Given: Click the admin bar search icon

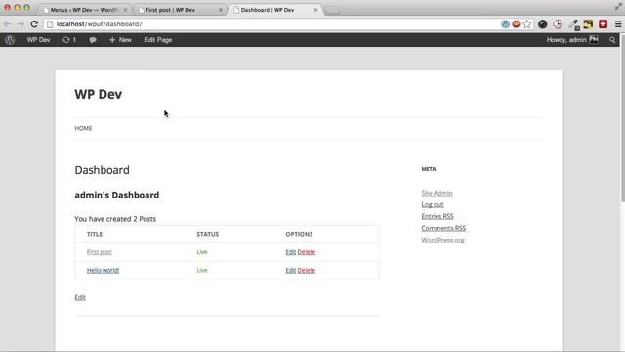Looking at the screenshot, I should click(612, 40).
